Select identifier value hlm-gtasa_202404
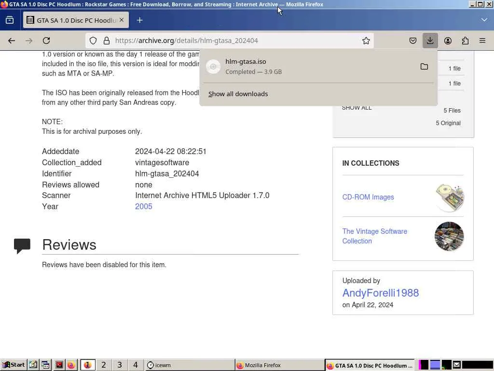Screen dimensions: 494x371 167,173
